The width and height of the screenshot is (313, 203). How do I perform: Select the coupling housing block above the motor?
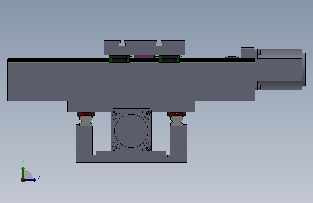click(247, 53)
